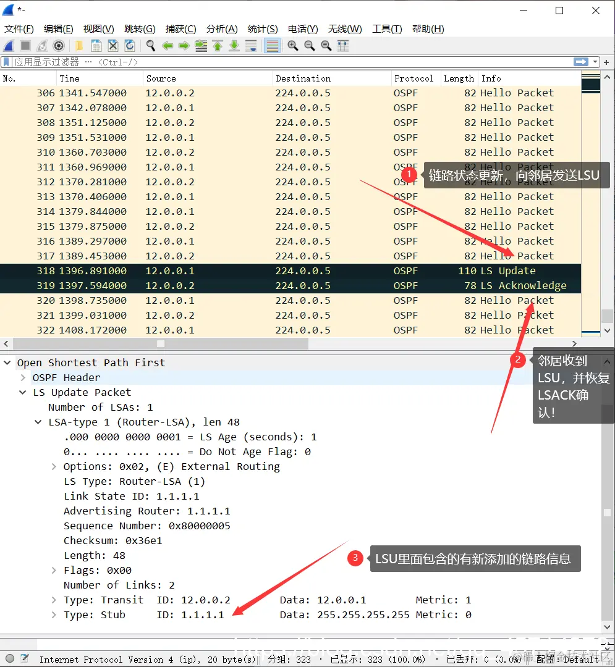This screenshot has height=667, width=615.
Task: Open the filter bookmark menu
Action: point(6,62)
